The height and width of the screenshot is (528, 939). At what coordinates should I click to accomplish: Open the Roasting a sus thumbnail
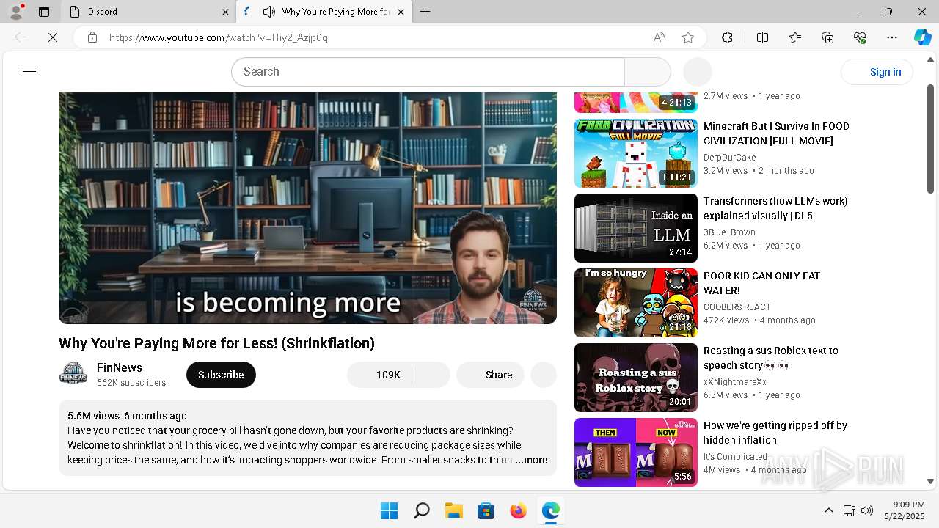636,378
